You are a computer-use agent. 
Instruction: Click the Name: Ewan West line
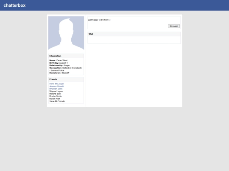tap(59, 60)
